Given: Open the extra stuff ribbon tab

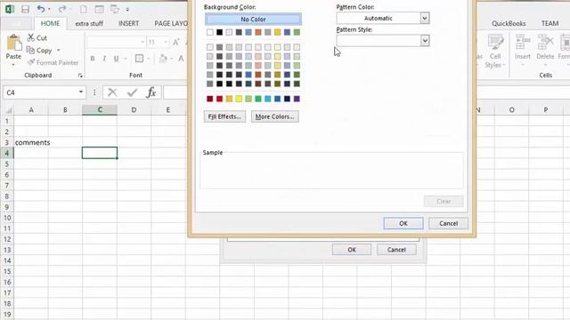Looking at the screenshot, I should click(x=89, y=23).
